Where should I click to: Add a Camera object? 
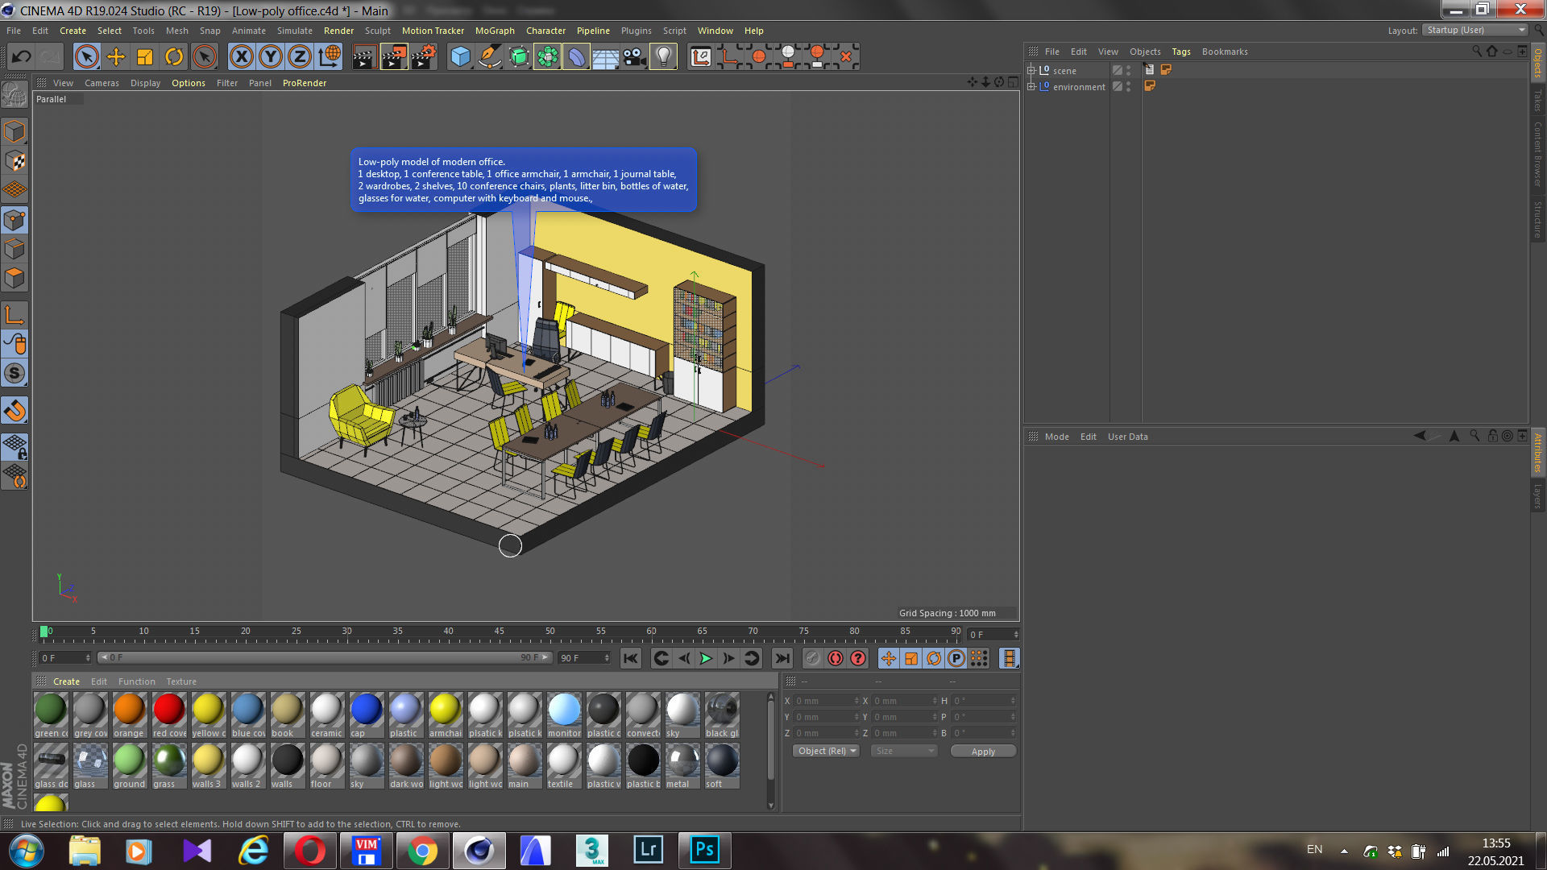634,56
